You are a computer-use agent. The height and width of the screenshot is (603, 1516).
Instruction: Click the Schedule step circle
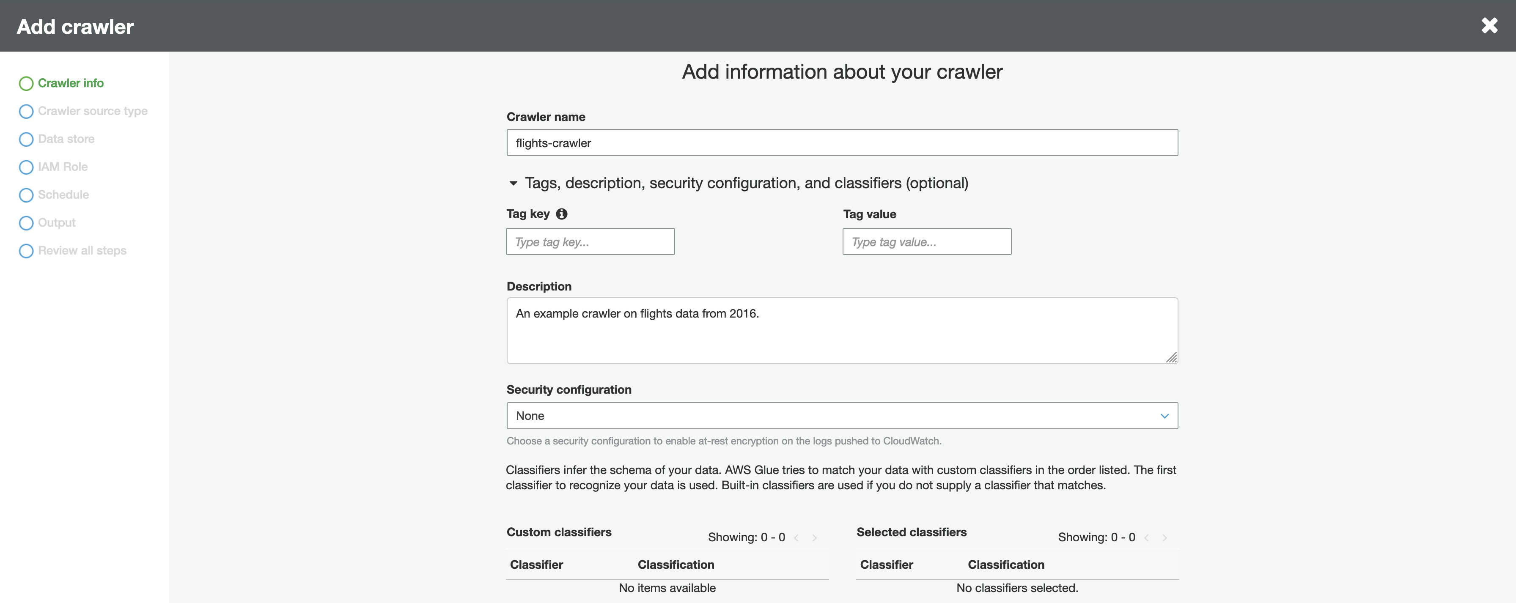point(26,195)
